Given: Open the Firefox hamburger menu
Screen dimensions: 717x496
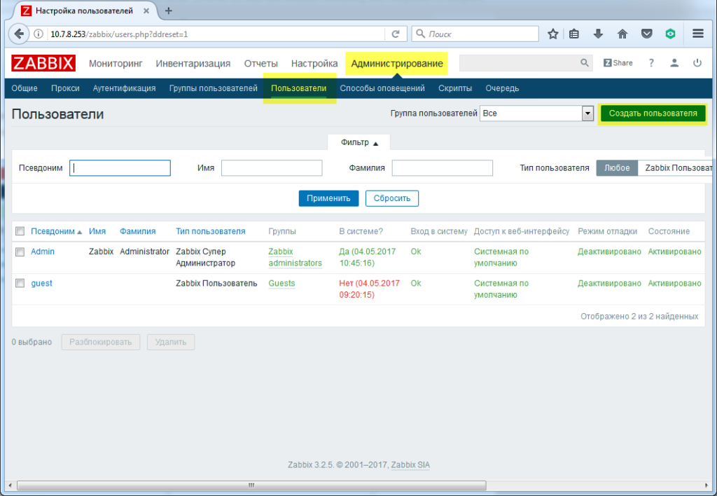Looking at the screenshot, I should point(698,34).
